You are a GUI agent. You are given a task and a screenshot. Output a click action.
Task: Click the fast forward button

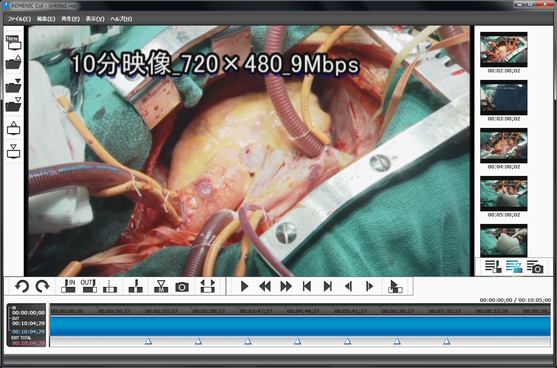tap(286, 287)
